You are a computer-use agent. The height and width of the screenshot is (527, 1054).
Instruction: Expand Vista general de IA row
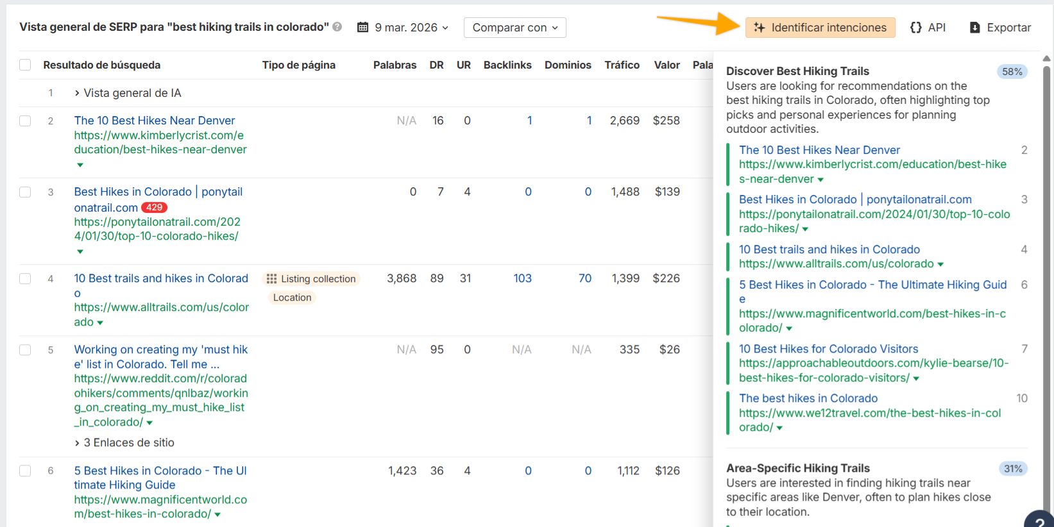pyautogui.click(x=77, y=93)
